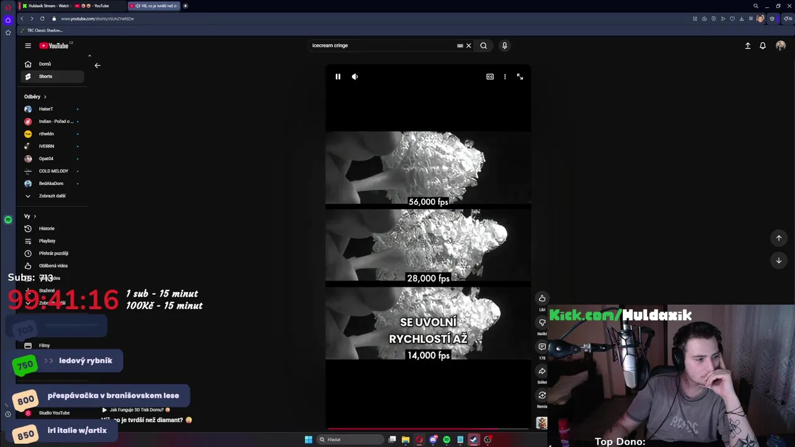Expand the Vy section
This screenshot has width=795, height=447.
tap(30, 216)
